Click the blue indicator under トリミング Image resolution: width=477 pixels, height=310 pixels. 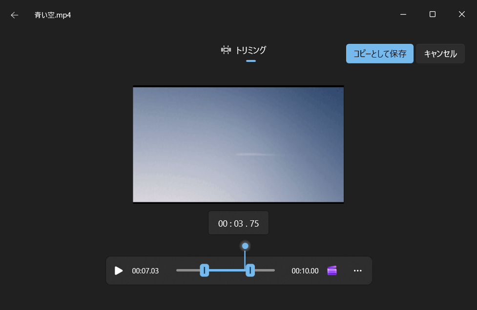pyautogui.click(x=250, y=61)
